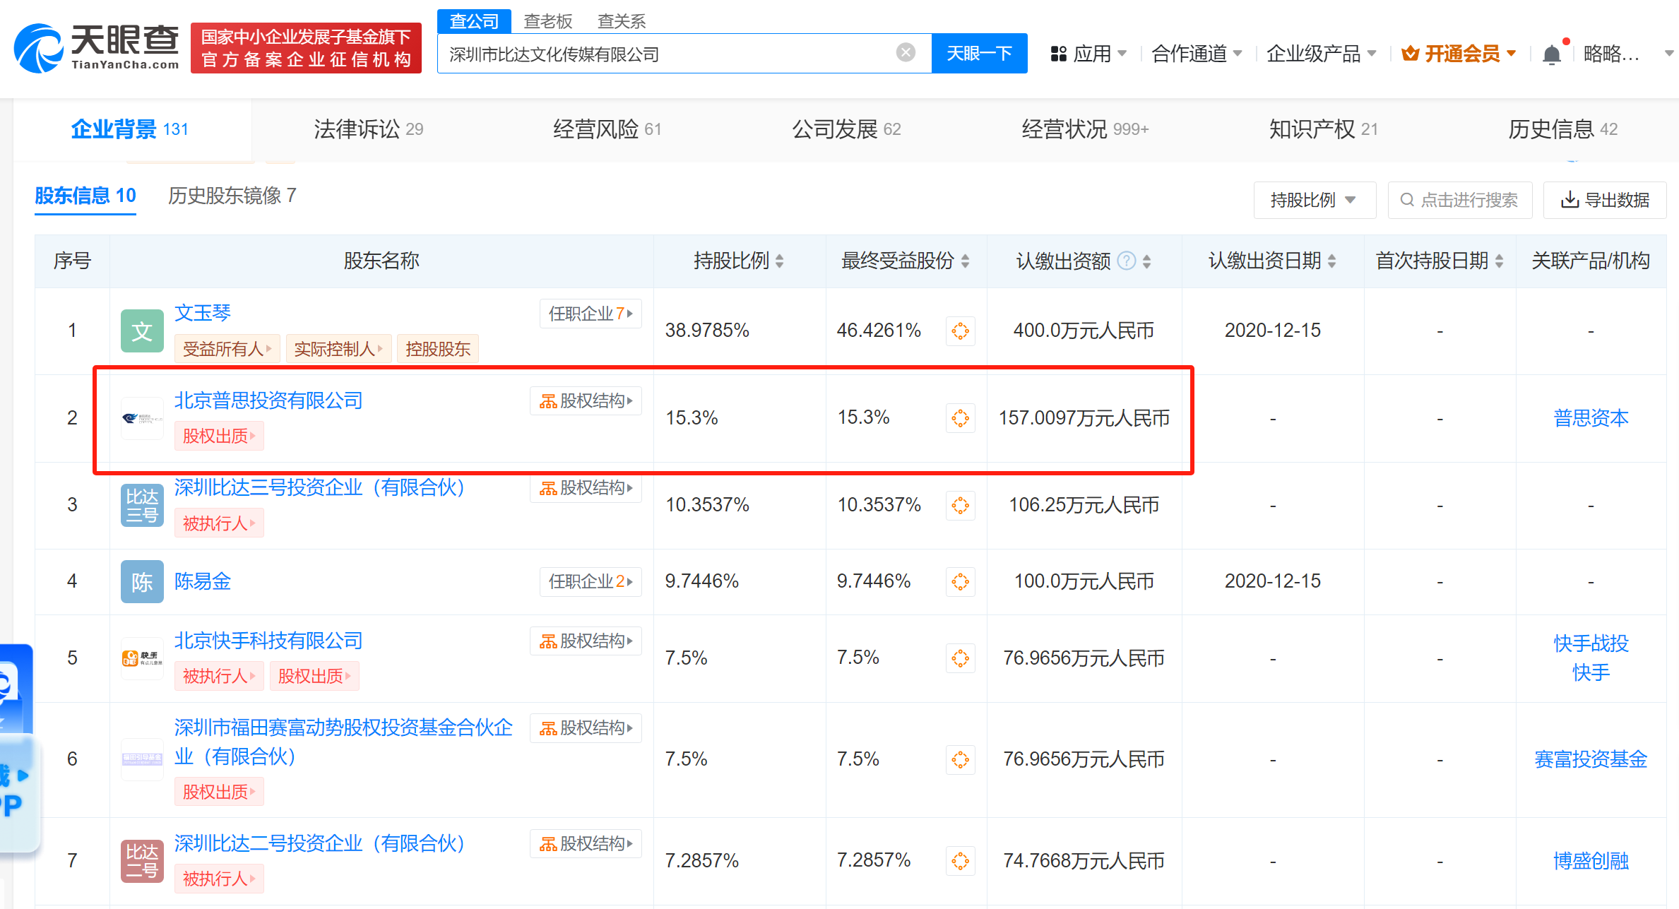This screenshot has width=1679, height=909.
Task: Clear the search box text
Action: click(x=906, y=52)
